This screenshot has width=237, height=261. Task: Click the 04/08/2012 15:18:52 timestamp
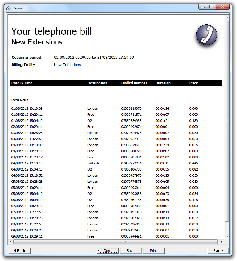point(27,175)
